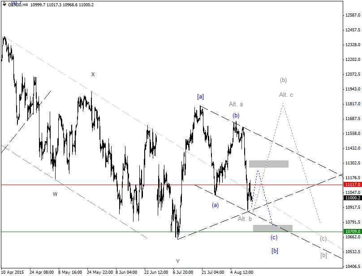Select the green 10709.0 price tag
Screen dimensions: 362x276
coord(352,232)
